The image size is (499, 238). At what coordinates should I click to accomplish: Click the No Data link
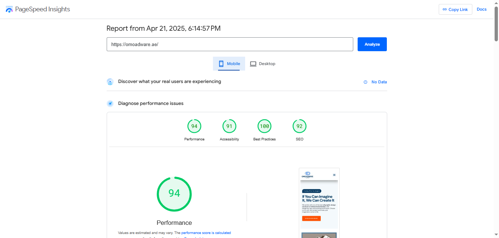379,82
